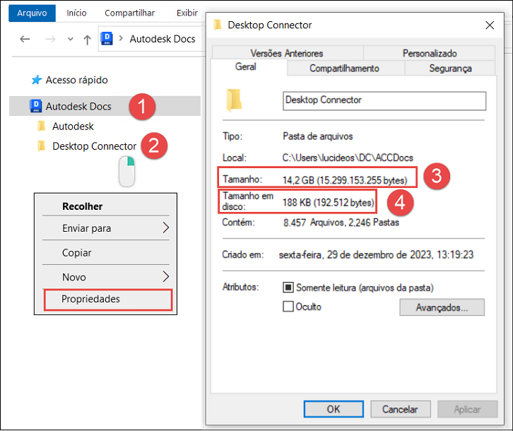The height and width of the screenshot is (431, 513).
Task: Click the 14,2 GB size value
Action: click(x=345, y=180)
